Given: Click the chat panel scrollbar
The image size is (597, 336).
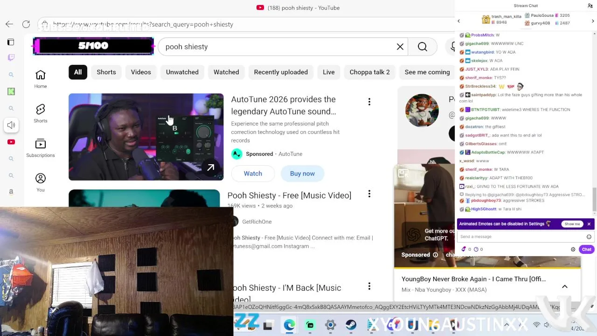Looking at the screenshot, I should click(x=594, y=199).
